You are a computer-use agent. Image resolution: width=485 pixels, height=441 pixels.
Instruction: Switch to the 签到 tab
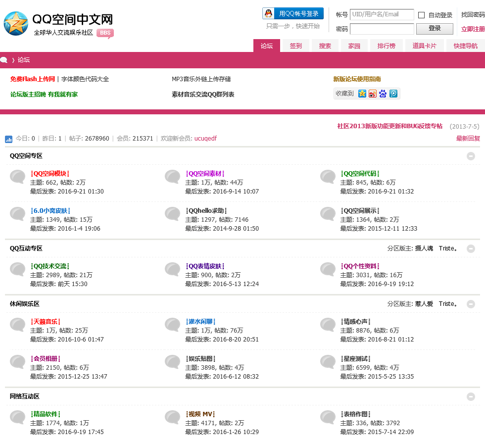click(296, 46)
